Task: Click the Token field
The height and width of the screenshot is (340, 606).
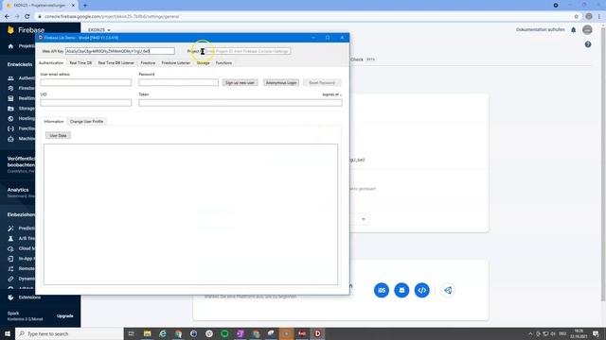Action: pyautogui.click(x=241, y=103)
